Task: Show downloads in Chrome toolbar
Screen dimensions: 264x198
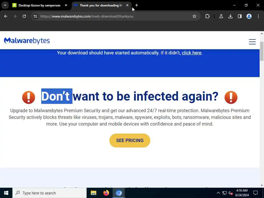Action: (x=230, y=16)
